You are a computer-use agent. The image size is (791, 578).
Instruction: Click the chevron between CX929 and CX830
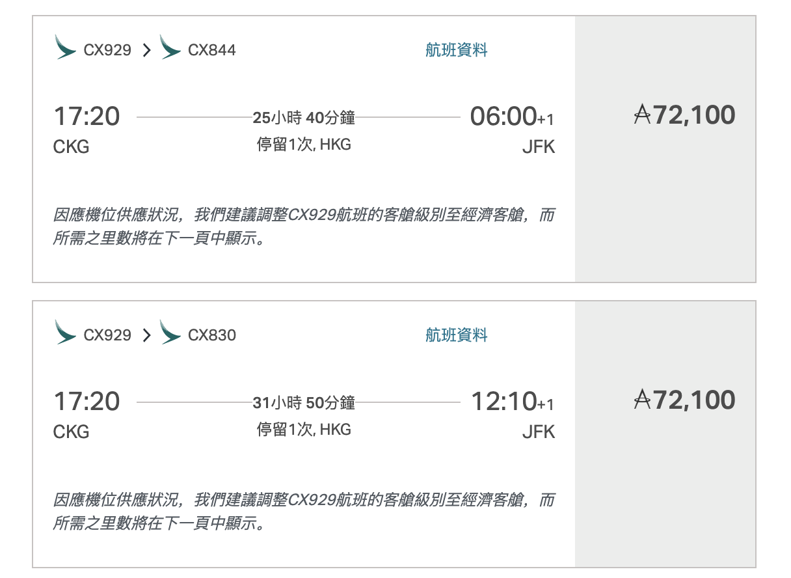pyautogui.click(x=146, y=335)
